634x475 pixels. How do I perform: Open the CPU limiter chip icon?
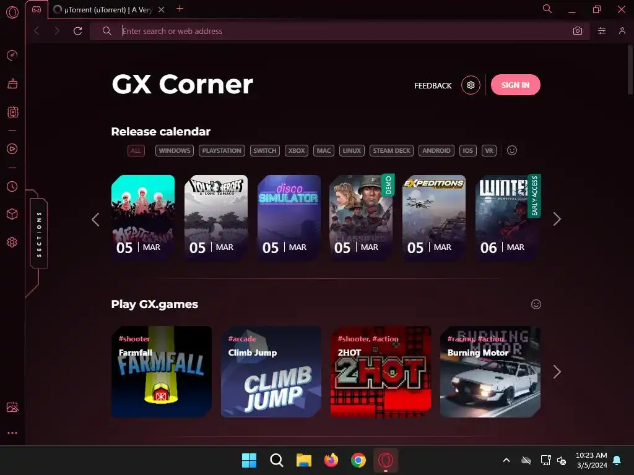(x=13, y=112)
